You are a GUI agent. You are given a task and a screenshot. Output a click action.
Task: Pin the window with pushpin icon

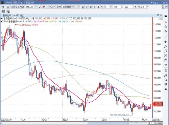point(152,2)
